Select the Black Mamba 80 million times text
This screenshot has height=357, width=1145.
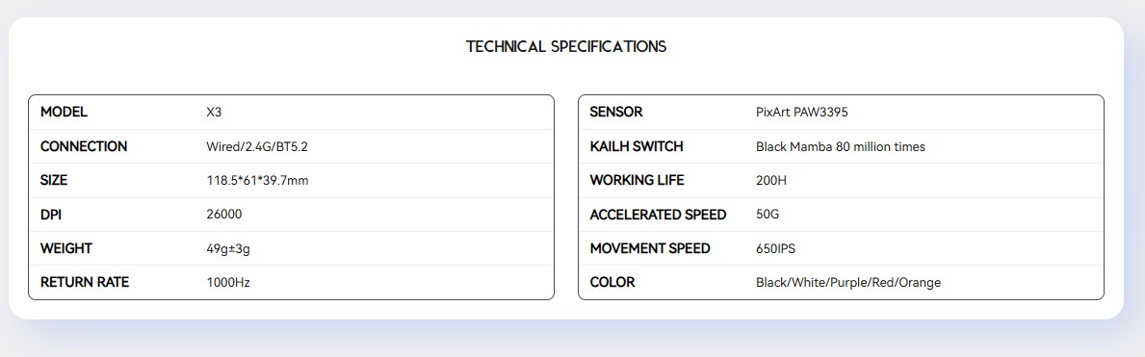(841, 146)
